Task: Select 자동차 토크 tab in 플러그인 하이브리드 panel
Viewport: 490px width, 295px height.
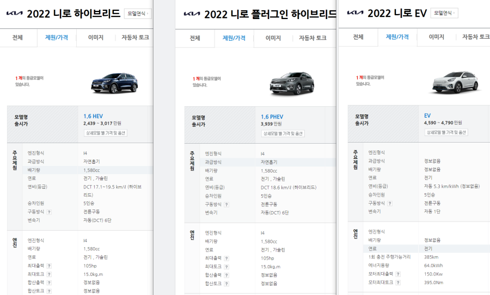Action: point(313,38)
